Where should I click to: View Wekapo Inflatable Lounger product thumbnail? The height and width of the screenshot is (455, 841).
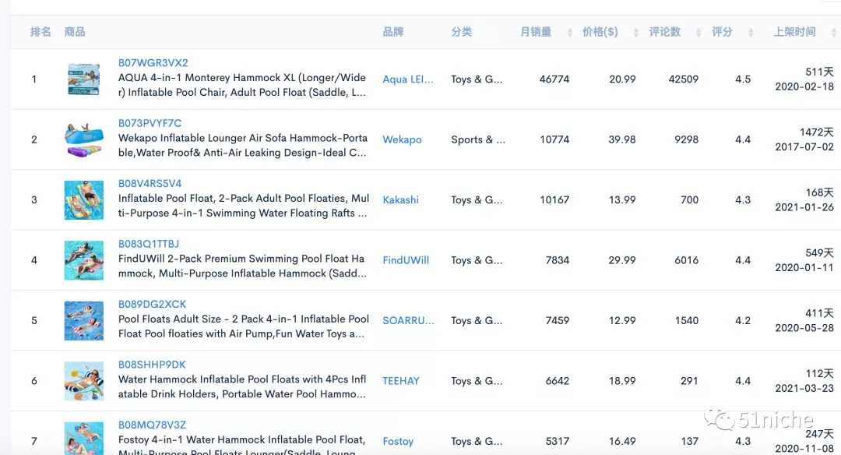[83, 139]
